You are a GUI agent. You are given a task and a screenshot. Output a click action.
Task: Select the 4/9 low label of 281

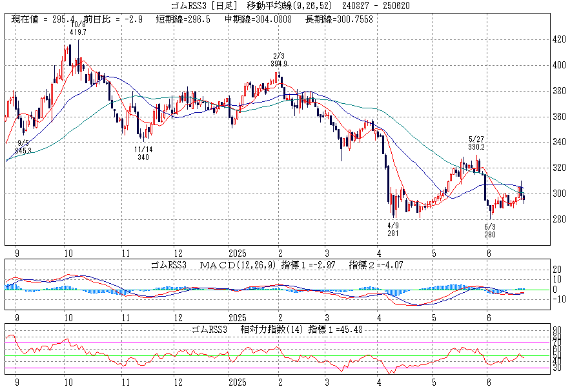tap(394, 230)
